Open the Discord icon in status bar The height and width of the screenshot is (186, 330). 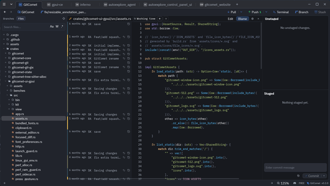294,183
